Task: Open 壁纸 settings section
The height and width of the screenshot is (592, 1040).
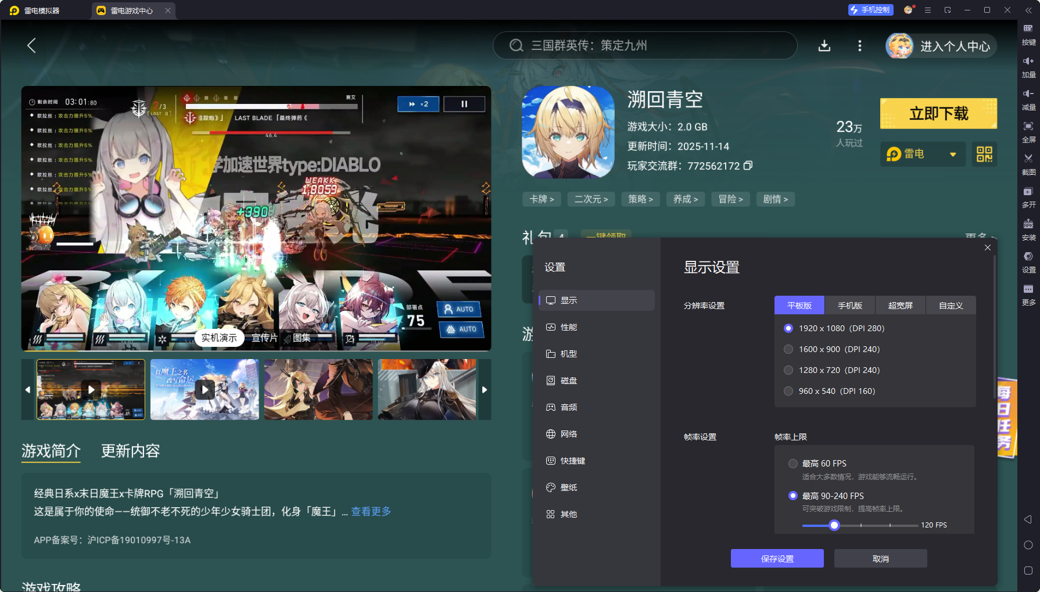Action: point(597,487)
